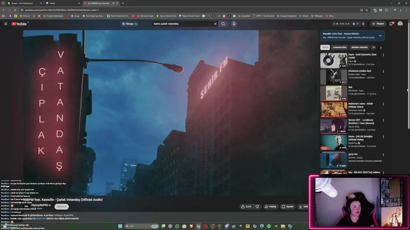410x230 pixels.
Task: Open options for Gözlerime Çizdim Seni
Action: pos(383,71)
